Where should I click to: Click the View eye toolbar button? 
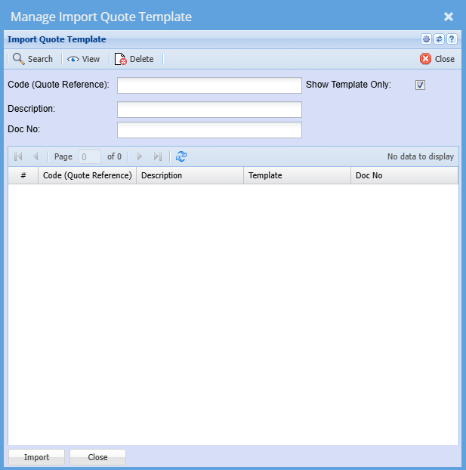[x=84, y=59]
